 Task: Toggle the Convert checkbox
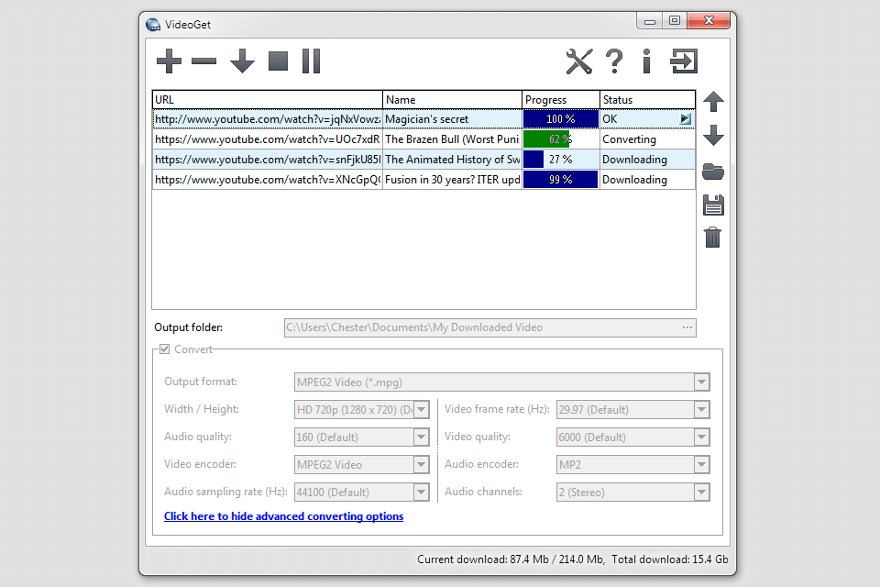point(164,349)
